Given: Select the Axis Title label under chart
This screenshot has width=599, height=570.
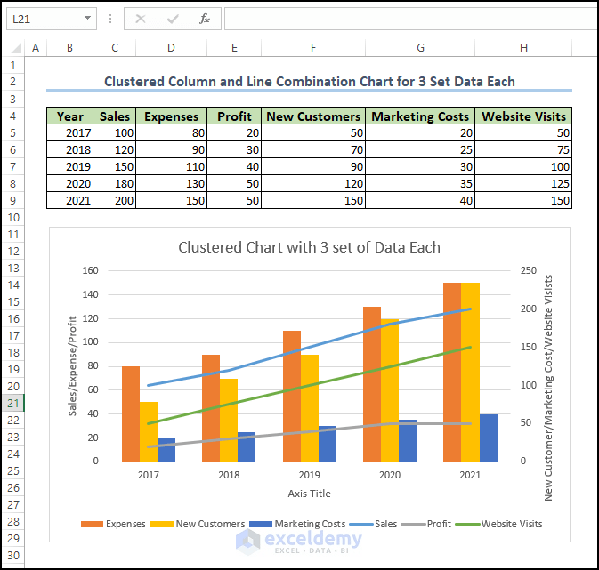Looking at the screenshot, I should coord(309,494).
